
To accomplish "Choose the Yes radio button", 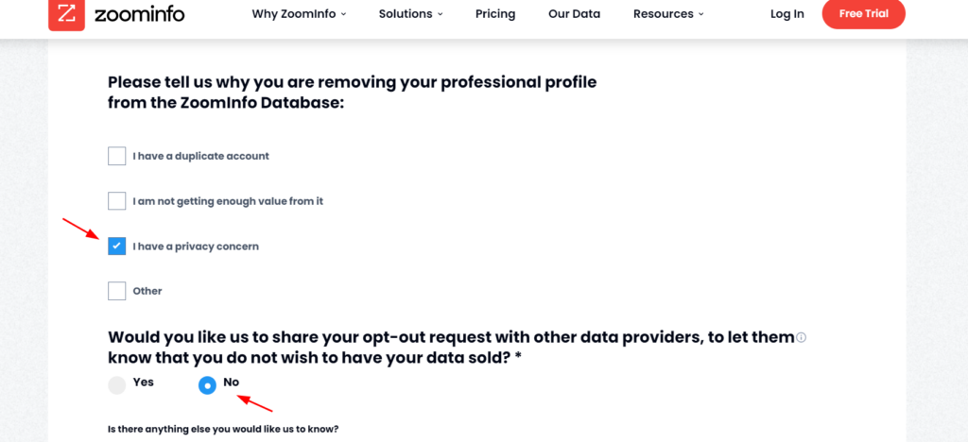I will pyautogui.click(x=116, y=385).
